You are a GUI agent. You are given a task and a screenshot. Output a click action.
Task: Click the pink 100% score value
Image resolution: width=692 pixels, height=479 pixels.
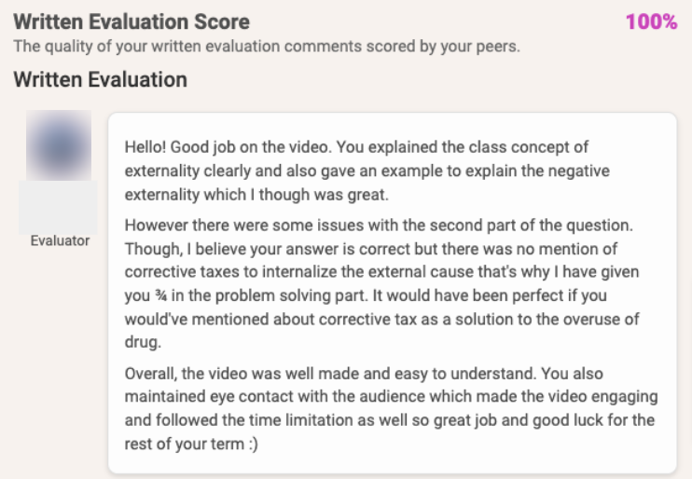pyautogui.click(x=651, y=21)
